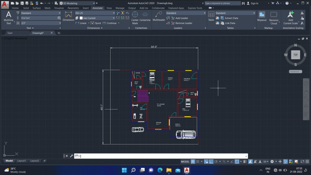311x175 pixels.
Task: Toggle annotation visibility in status bar
Action: coord(250,162)
